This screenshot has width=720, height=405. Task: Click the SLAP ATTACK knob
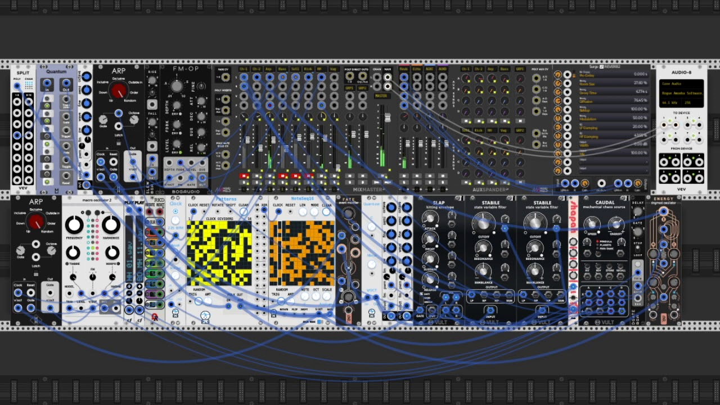click(430, 218)
